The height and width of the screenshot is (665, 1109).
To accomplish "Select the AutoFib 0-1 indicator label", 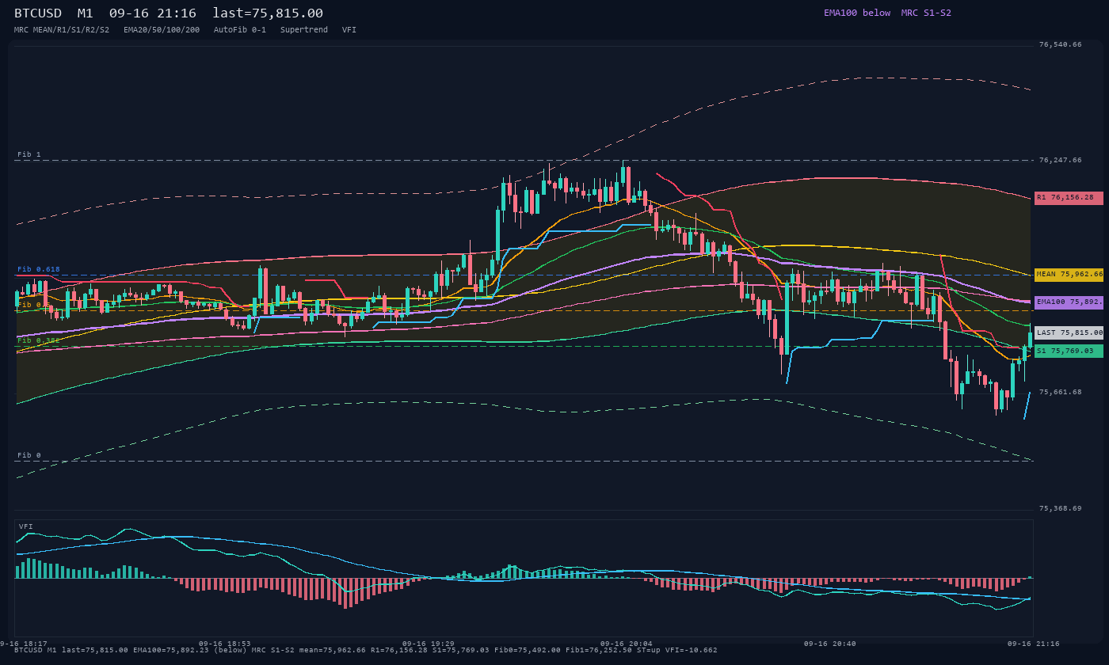I will click(240, 29).
